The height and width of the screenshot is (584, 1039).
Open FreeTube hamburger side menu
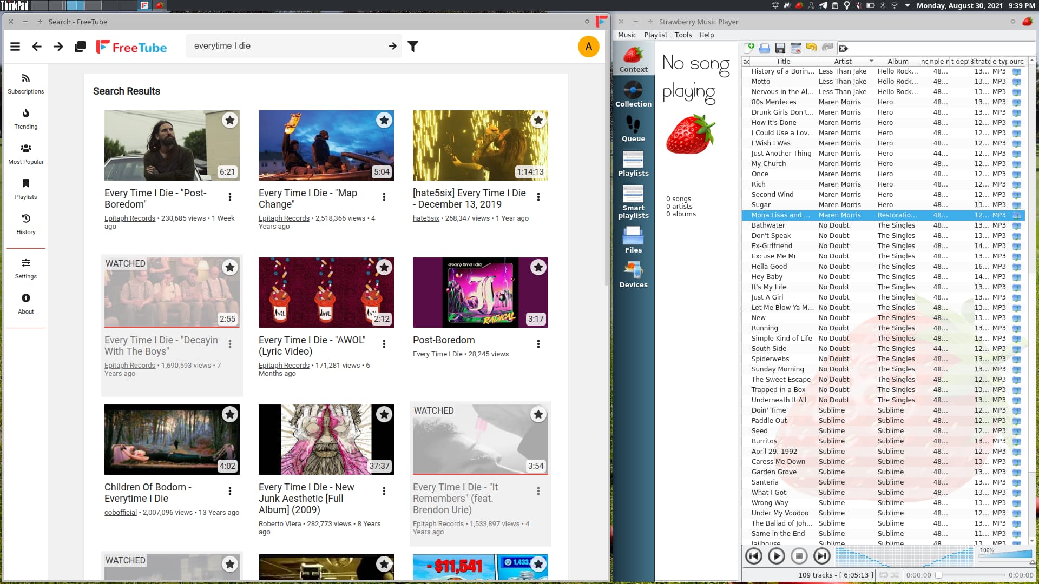click(15, 47)
